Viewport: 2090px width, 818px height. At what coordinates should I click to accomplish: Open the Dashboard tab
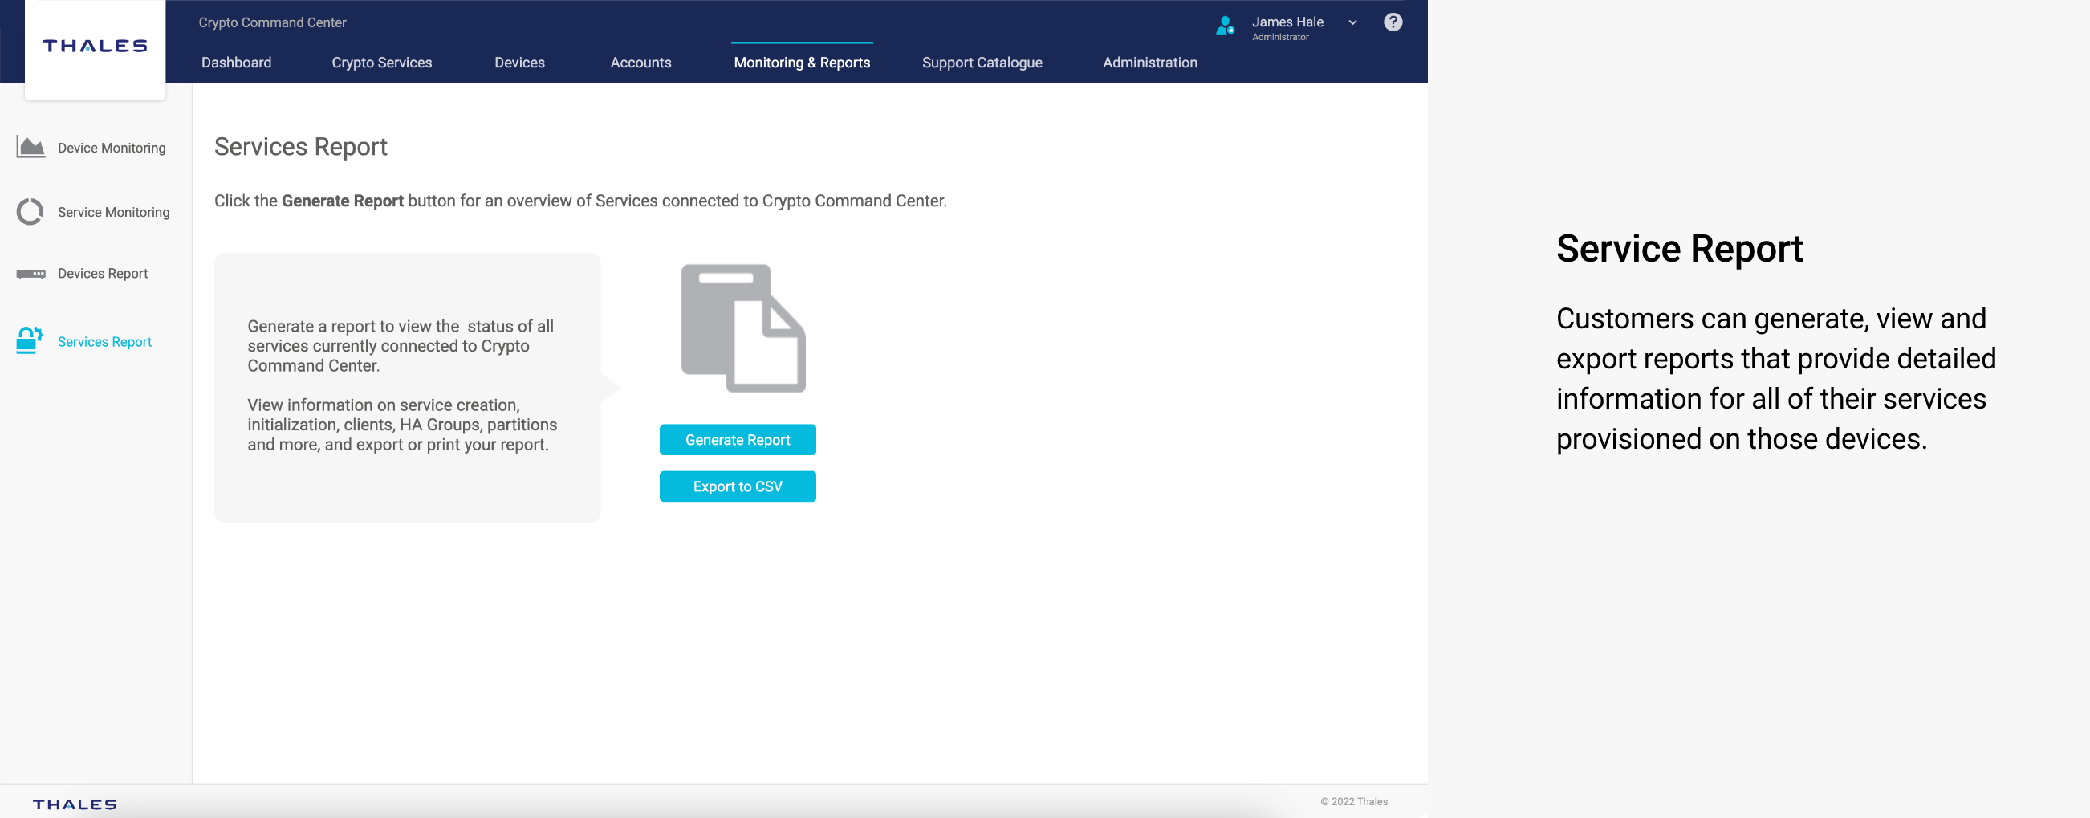tap(236, 63)
